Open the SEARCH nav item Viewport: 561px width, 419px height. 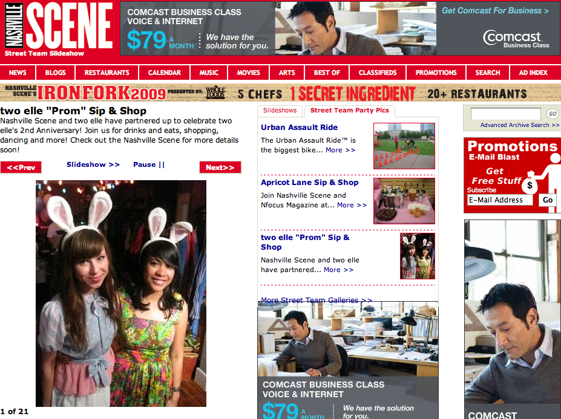[x=488, y=73]
